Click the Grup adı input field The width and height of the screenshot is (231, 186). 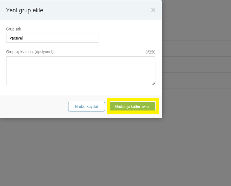tap(53, 38)
